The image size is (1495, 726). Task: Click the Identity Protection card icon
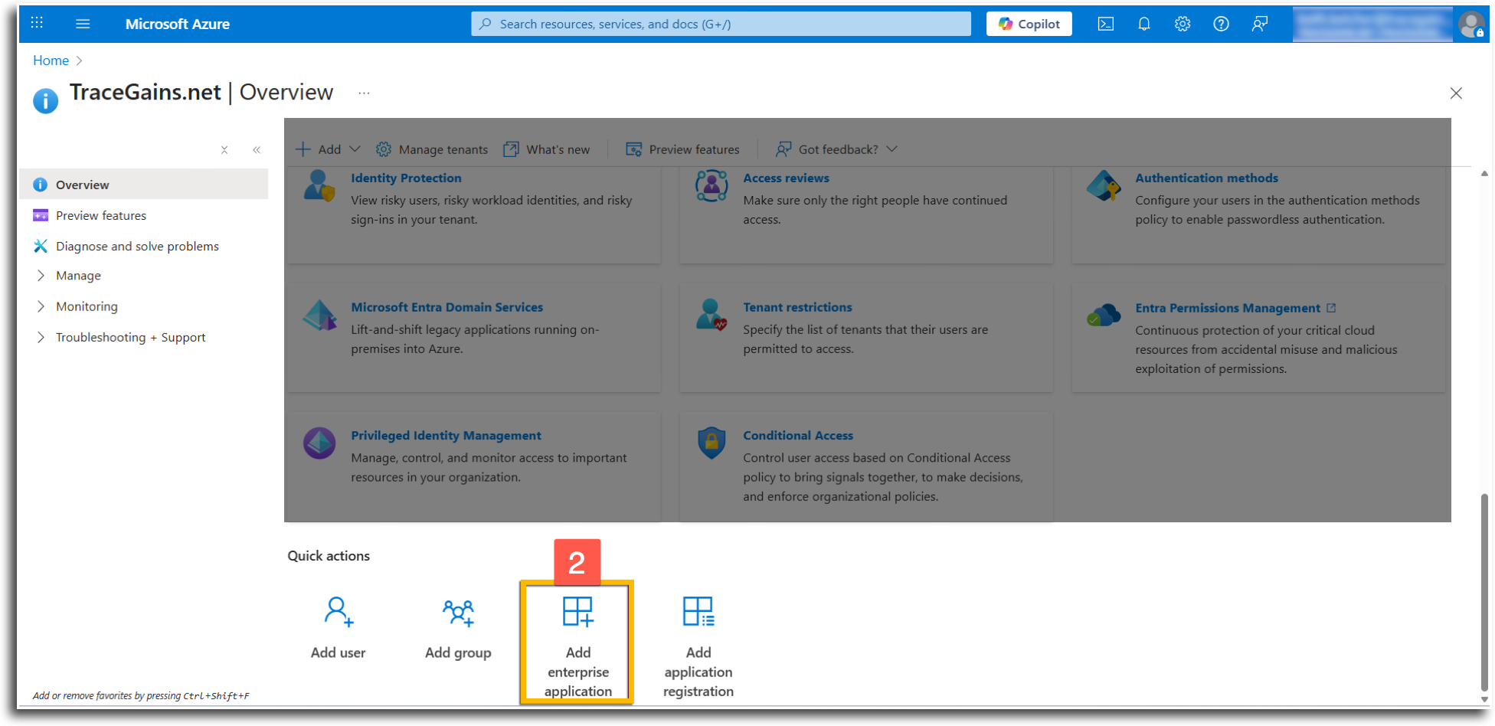click(319, 186)
